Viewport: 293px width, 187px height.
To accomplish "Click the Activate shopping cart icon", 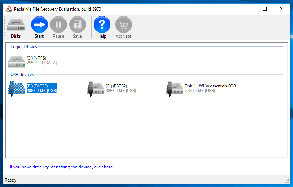I will (124, 25).
